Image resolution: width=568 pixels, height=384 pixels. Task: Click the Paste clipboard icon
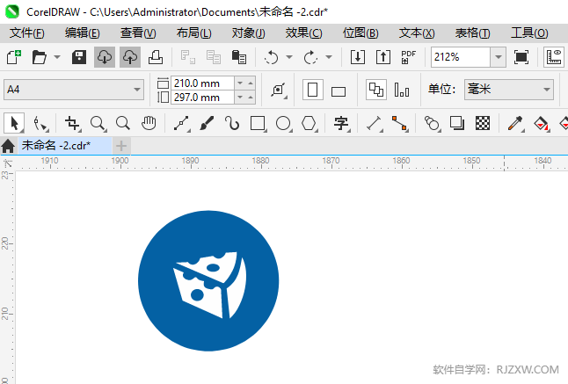[x=239, y=57]
